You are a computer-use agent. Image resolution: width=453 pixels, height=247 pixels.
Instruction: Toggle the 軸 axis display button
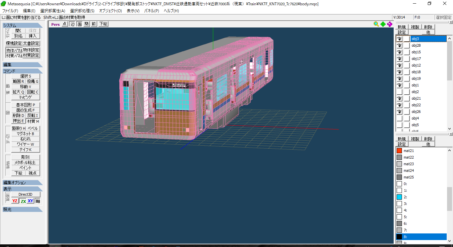tap(38, 201)
